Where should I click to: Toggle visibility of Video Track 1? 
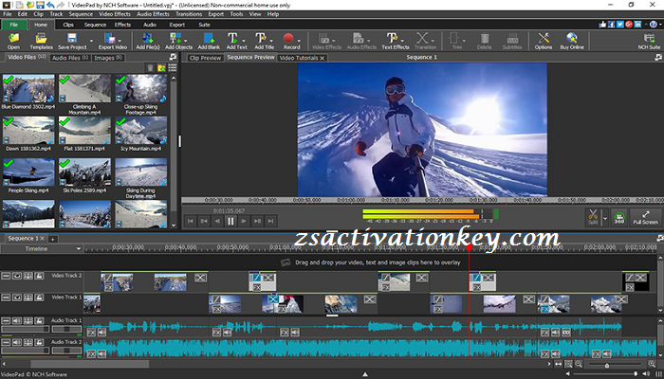point(17,298)
